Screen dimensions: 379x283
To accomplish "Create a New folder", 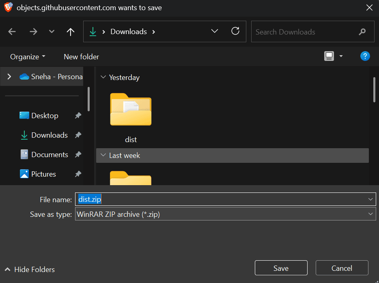I will click(82, 56).
